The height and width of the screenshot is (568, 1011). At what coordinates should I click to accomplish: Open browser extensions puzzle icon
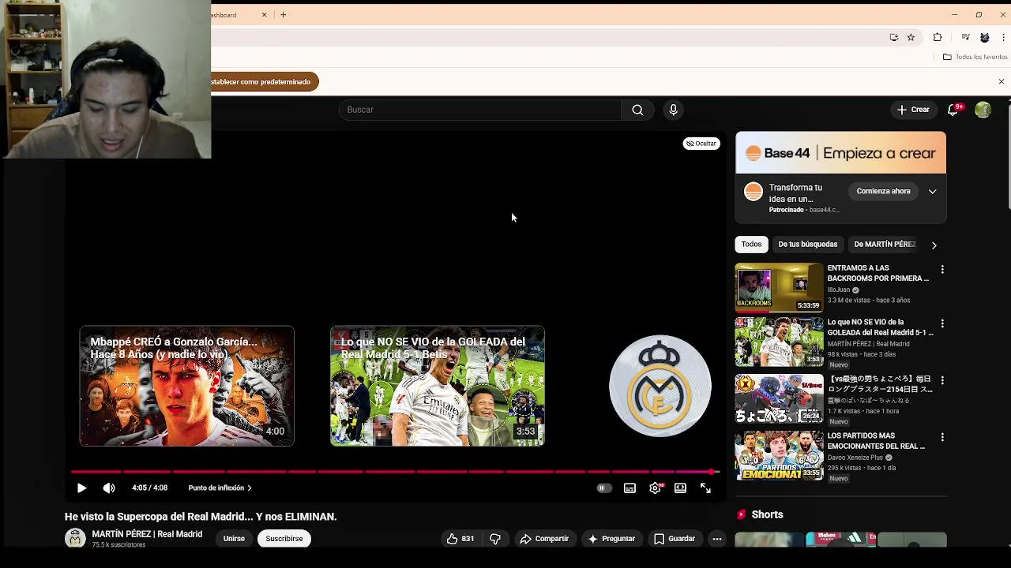[x=938, y=37]
